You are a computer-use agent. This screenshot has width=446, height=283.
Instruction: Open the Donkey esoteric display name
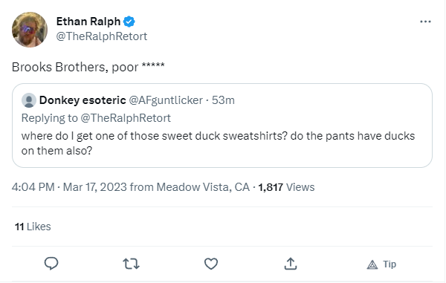[x=83, y=100]
